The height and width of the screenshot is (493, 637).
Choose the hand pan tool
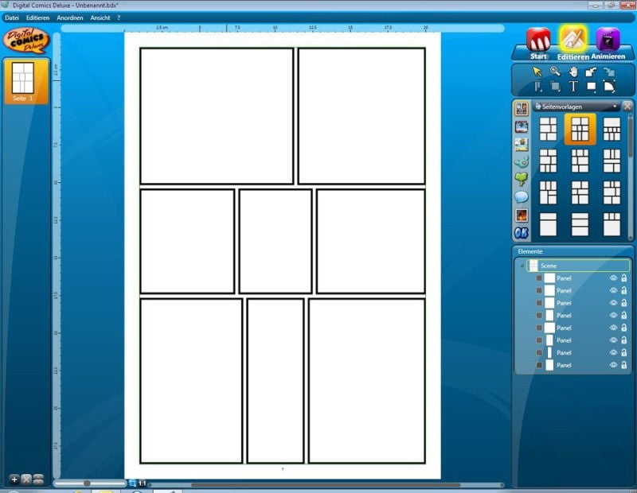pos(573,72)
